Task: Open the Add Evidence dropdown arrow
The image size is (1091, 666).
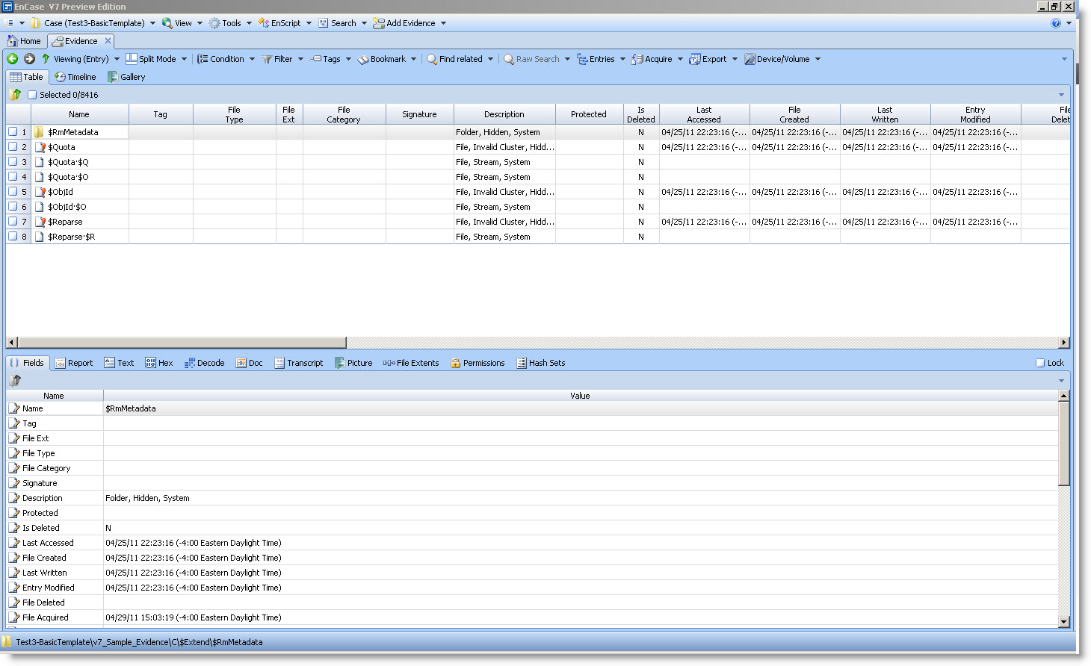Action: tap(443, 23)
